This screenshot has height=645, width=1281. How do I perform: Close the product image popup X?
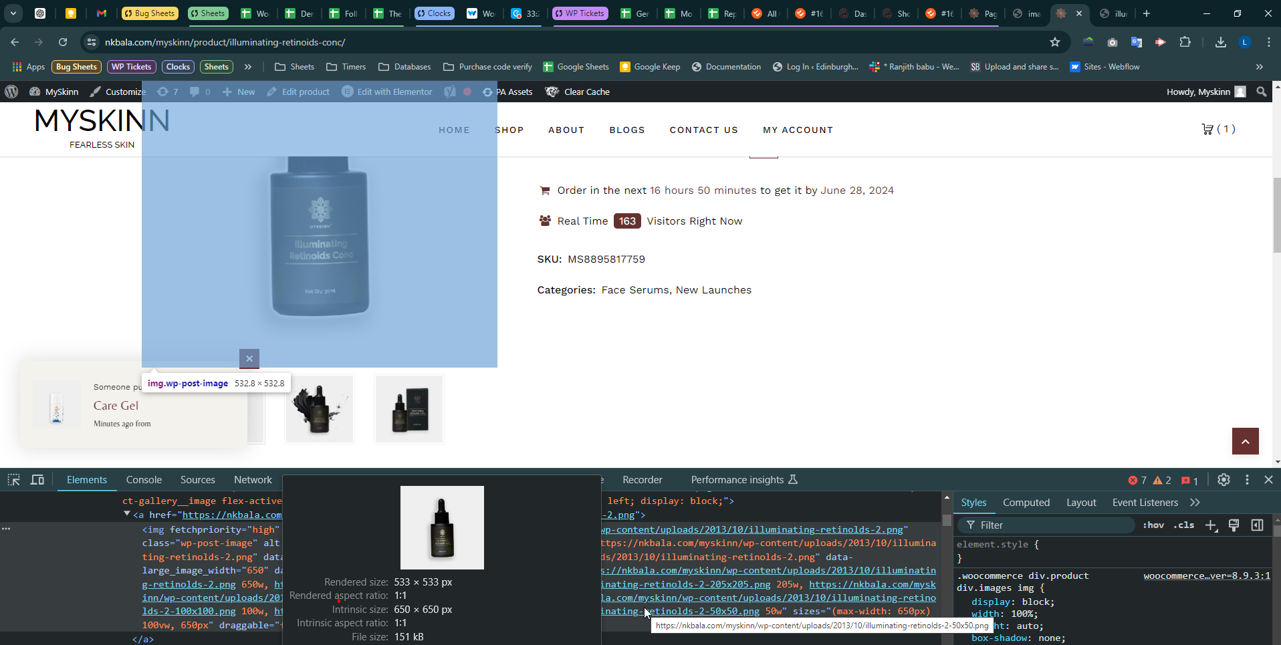click(x=249, y=358)
